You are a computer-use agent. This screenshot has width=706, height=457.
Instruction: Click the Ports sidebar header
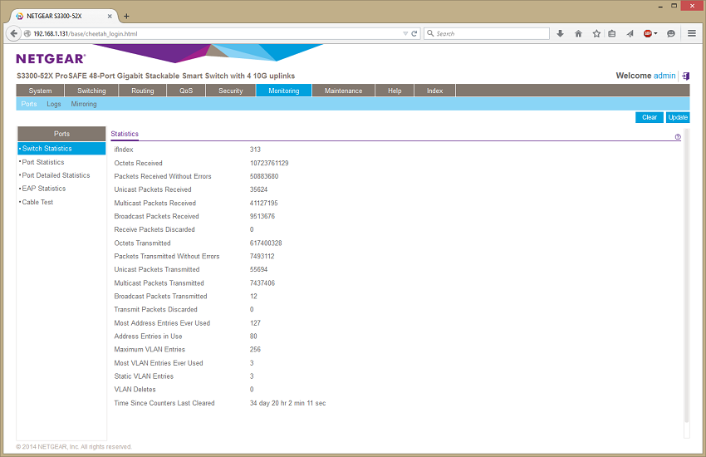point(61,134)
